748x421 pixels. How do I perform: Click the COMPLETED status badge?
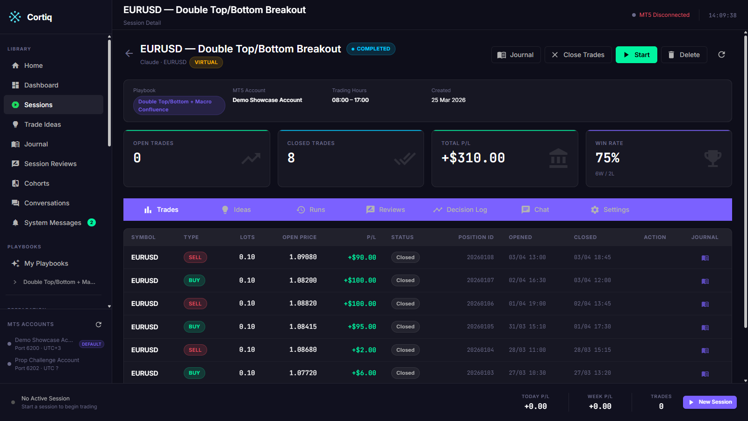(x=371, y=49)
